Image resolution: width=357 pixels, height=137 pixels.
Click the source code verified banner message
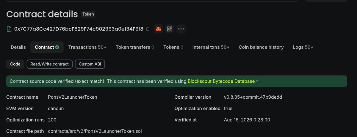(x=176, y=81)
